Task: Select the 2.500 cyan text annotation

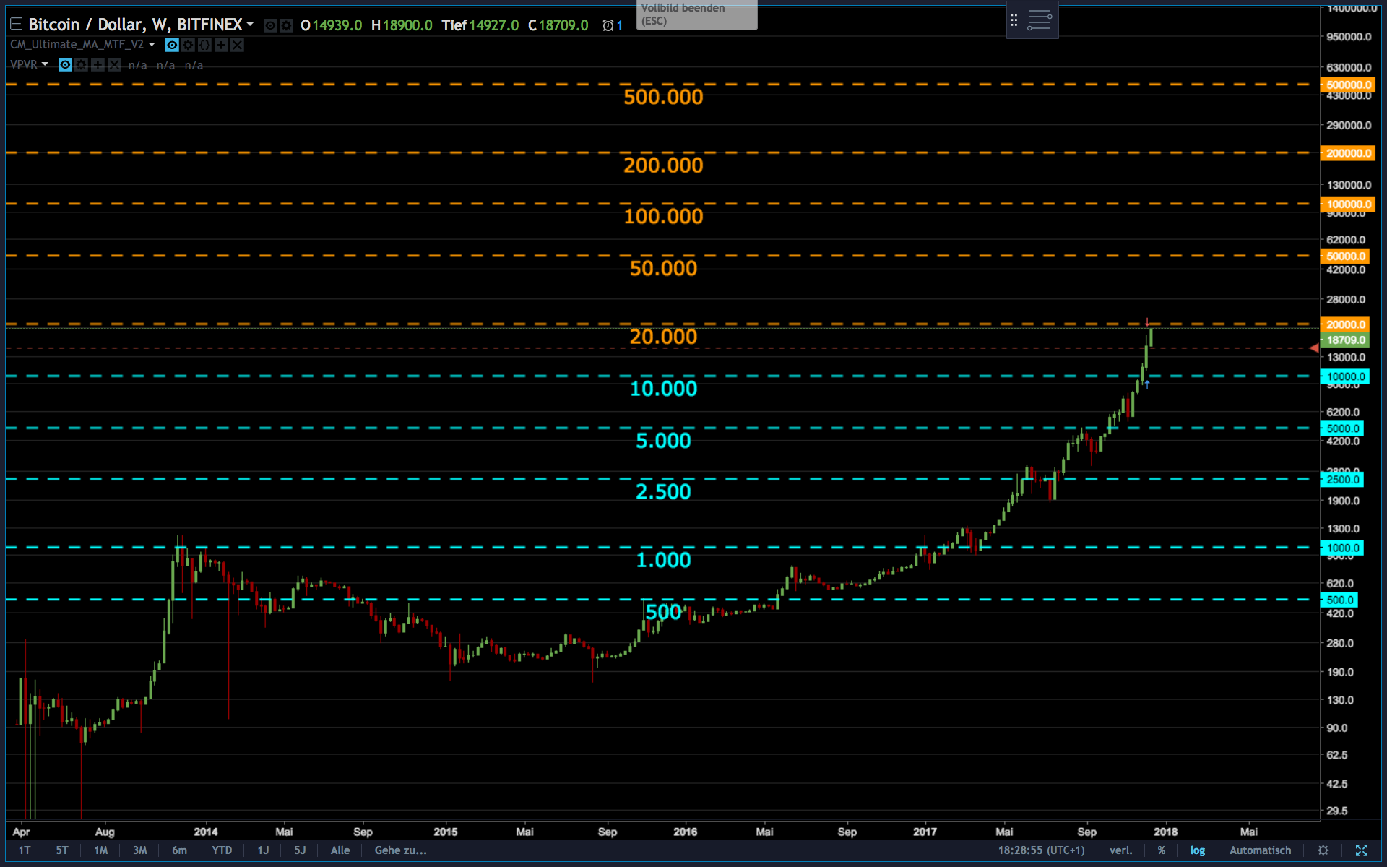Action: 663,492
